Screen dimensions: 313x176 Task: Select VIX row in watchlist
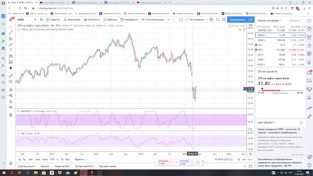coord(280,45)
